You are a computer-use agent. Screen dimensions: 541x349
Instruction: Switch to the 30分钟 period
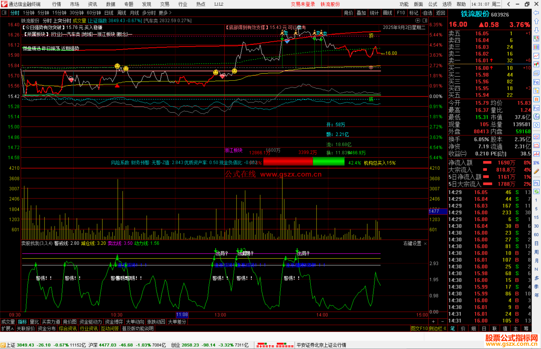pyautogui.click(x=77, y=13)
